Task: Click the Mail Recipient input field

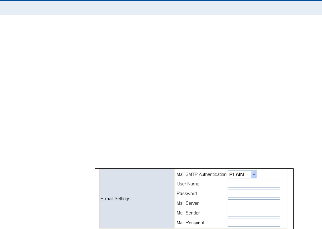Action: [254, 223]
